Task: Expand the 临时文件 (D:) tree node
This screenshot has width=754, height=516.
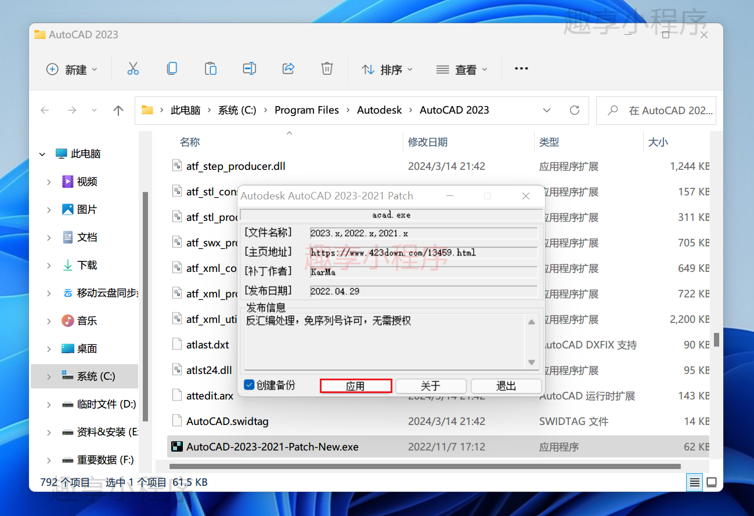Action: [49, 405]
